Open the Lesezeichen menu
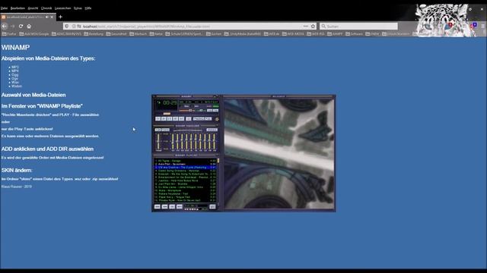Screen dimensions: 487x273 click(x=62, y=8)
